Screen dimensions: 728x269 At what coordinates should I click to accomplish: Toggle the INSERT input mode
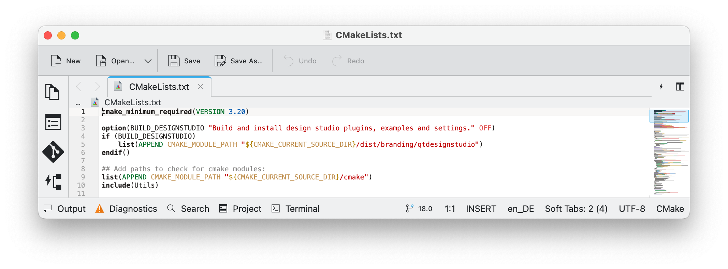click(x=481, y=209)
